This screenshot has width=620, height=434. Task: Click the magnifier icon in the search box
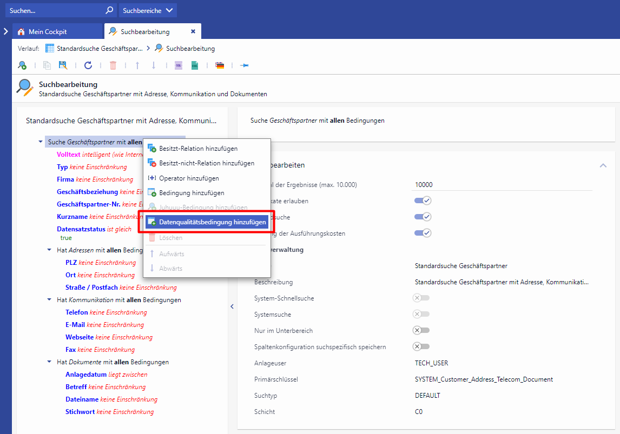[109, 10]
